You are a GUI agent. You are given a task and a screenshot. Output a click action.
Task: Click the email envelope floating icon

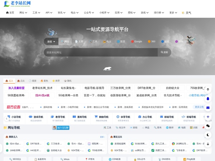click(x=208, y=108)
